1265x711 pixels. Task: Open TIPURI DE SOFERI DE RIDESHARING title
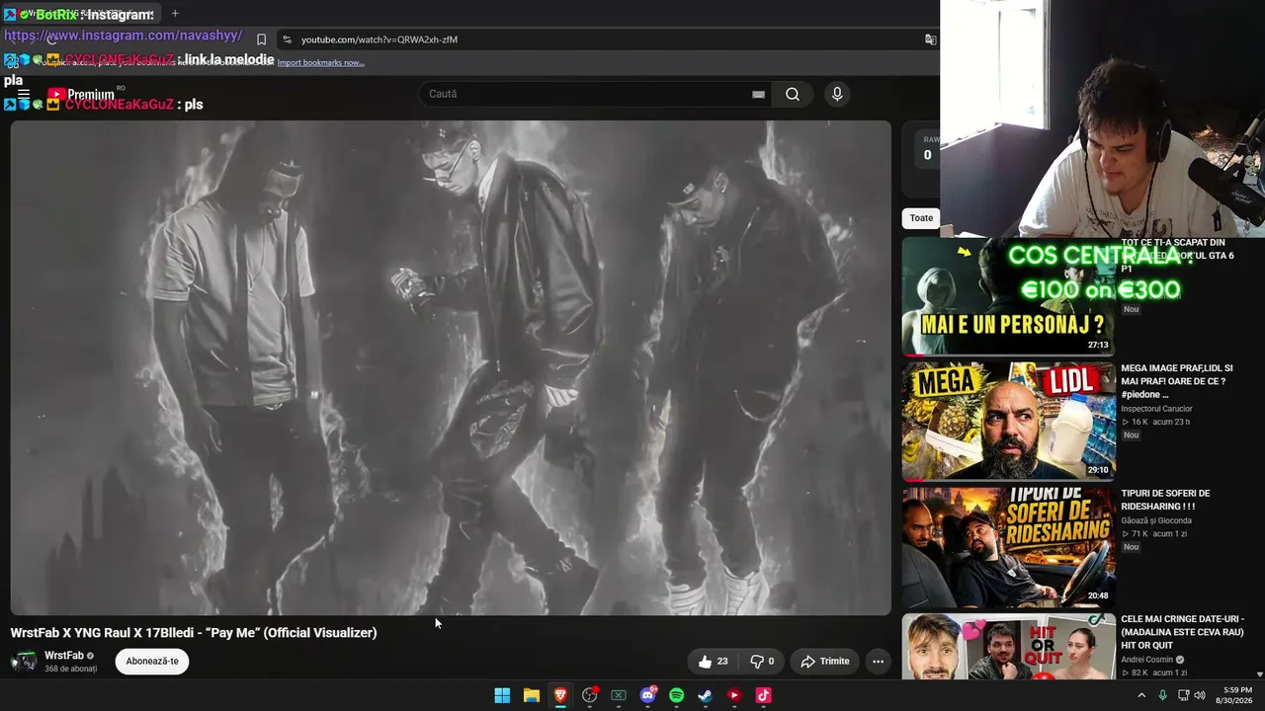[x=1165, y=500]
